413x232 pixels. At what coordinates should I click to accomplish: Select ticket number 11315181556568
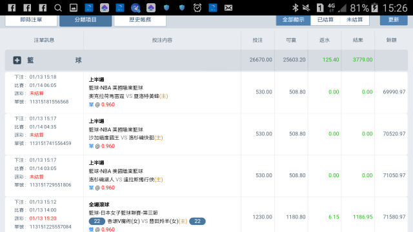(x=49, y=102)
